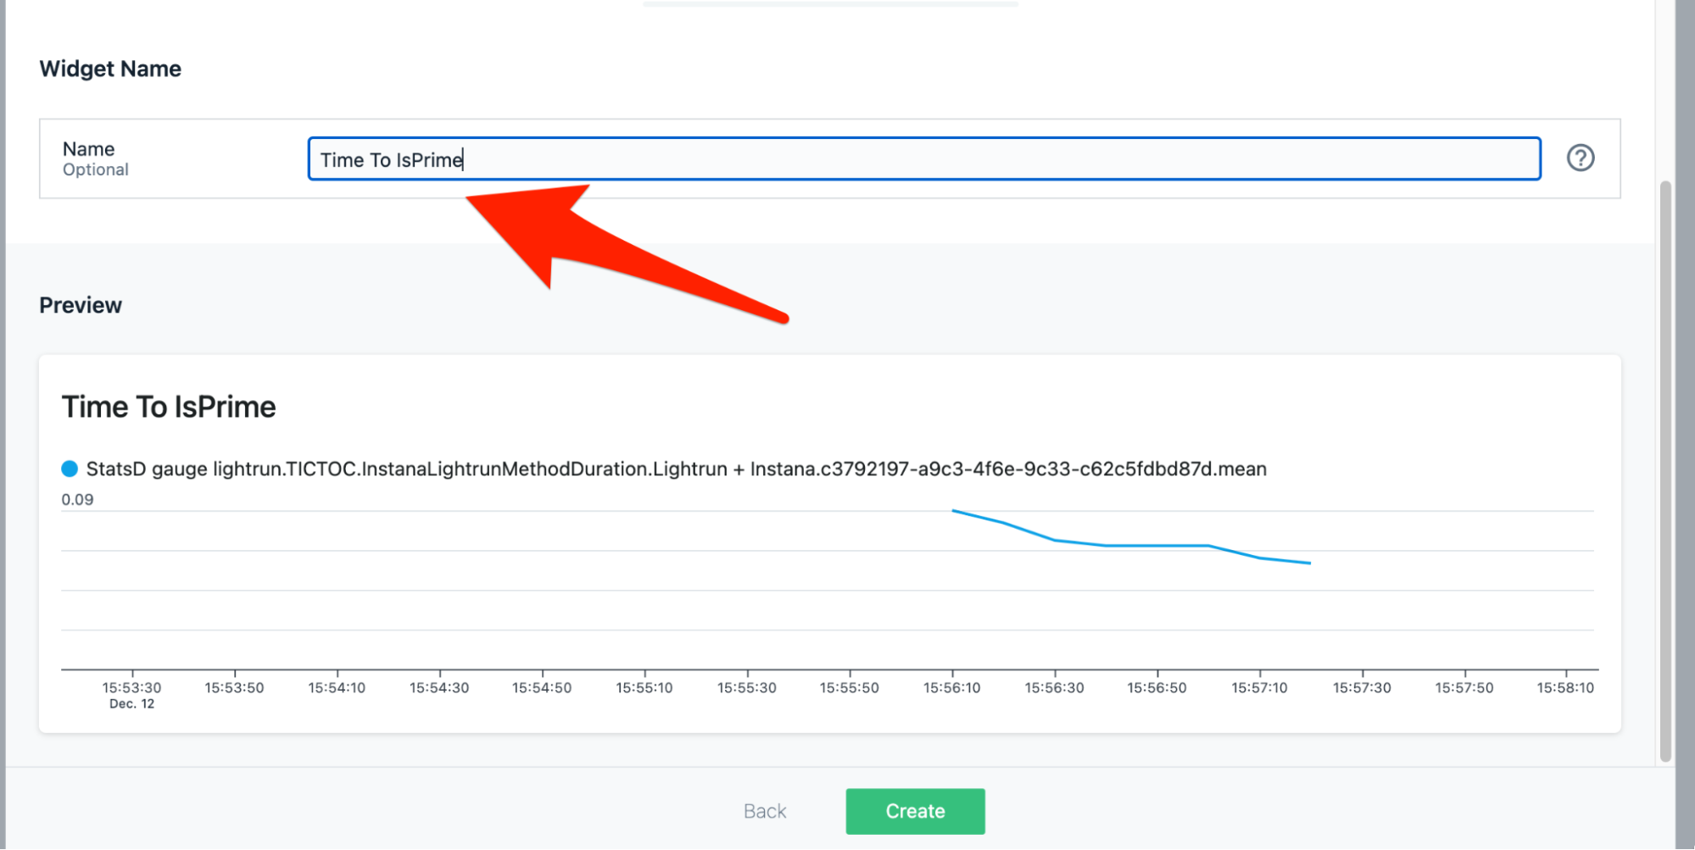Click the 15:57:10 time axis label
Viewport: 1695px width, 850px height.
click(1259, 687)
